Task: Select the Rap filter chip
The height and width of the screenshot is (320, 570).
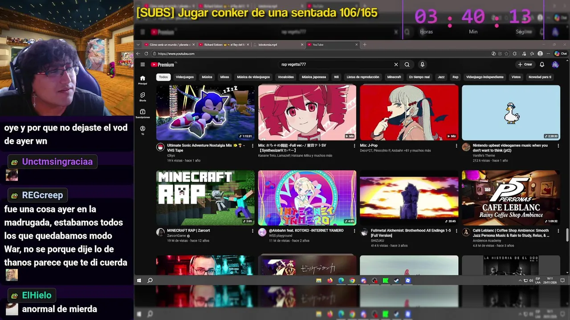Action: coord(455,77)
